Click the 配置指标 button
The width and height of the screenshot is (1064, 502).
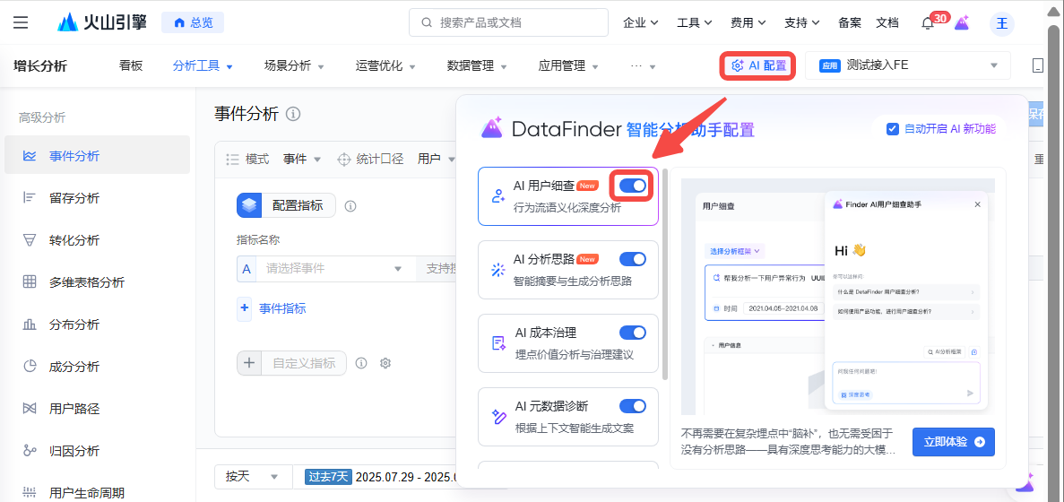pos(286,205)
